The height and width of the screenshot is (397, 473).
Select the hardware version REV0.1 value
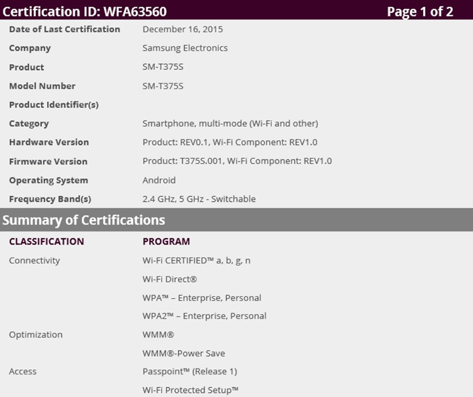[x=230, y=142]
